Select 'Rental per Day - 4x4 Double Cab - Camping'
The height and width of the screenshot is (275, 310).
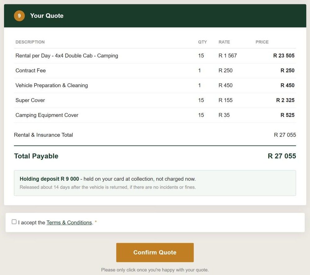point(67,56)
